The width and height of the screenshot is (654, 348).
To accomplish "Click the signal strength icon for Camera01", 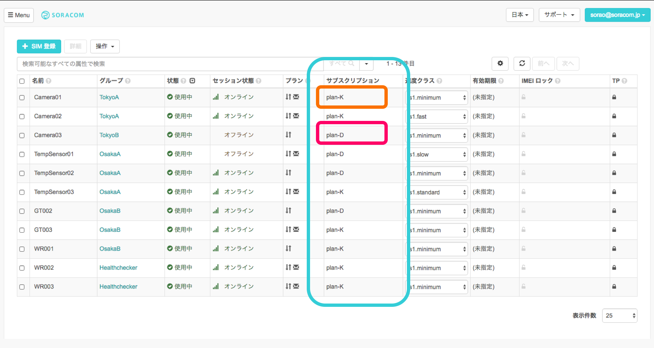I will coord(216,97).
